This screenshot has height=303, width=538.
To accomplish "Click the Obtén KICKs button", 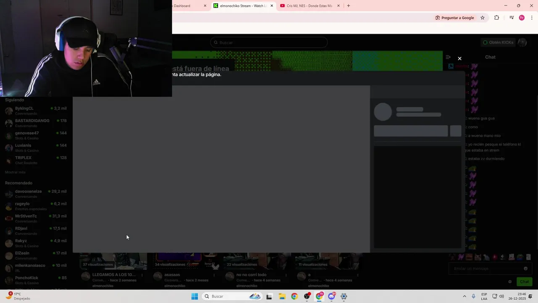I will point(498,43).
